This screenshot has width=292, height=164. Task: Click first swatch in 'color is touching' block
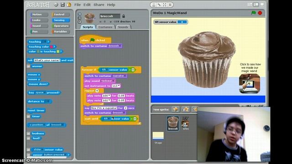[38, 51]
